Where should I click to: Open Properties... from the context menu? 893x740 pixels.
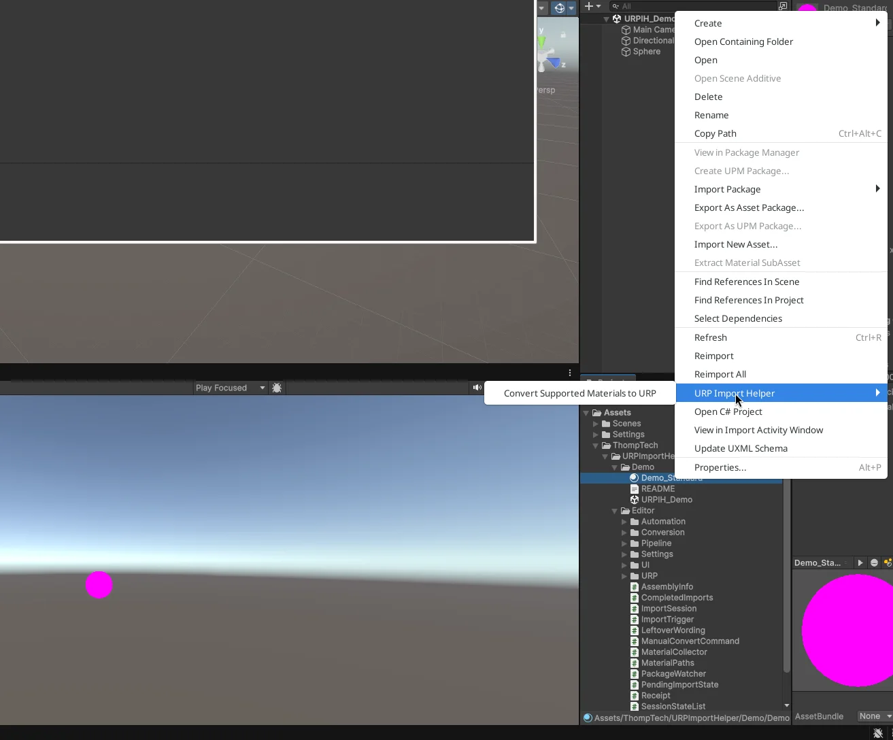click(x=781, y=467)
